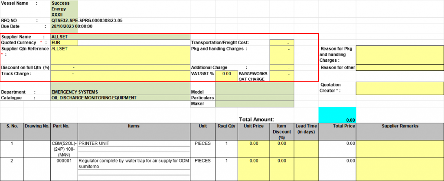Select the Transportation/Freight Cost value cell

(281, 43)
